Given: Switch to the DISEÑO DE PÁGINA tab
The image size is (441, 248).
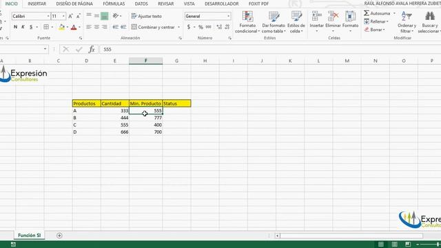Looking at the screenshot, I should point(74,3).
